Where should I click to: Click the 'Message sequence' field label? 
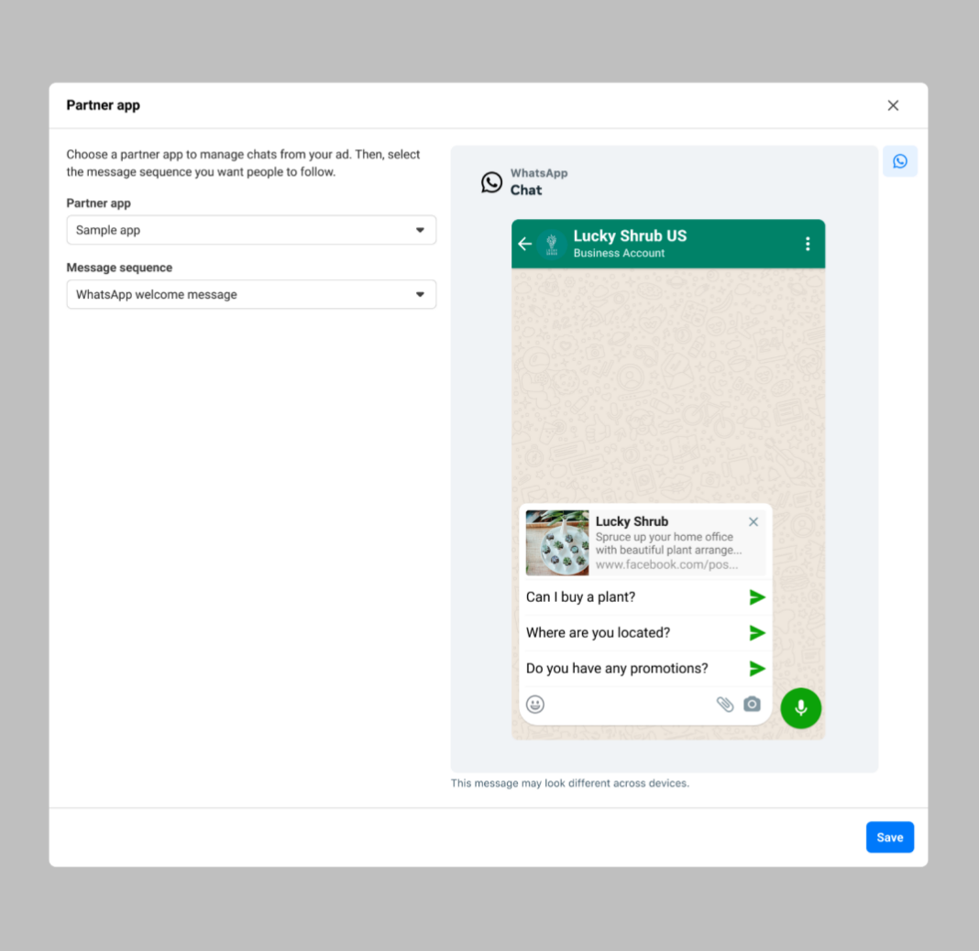[x=119, y=268]
